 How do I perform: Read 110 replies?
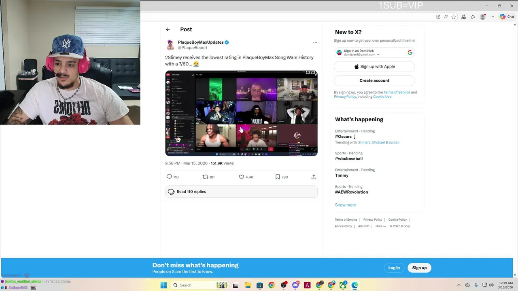coord(241,192)
